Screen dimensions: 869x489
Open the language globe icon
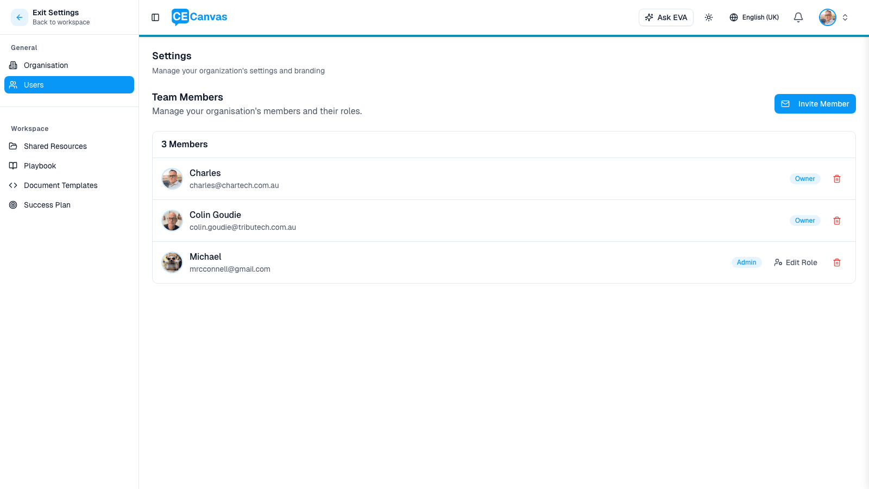(734, 17)
